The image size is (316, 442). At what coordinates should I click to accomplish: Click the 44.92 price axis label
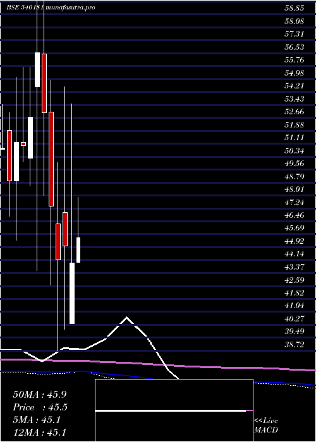(294, 241)
